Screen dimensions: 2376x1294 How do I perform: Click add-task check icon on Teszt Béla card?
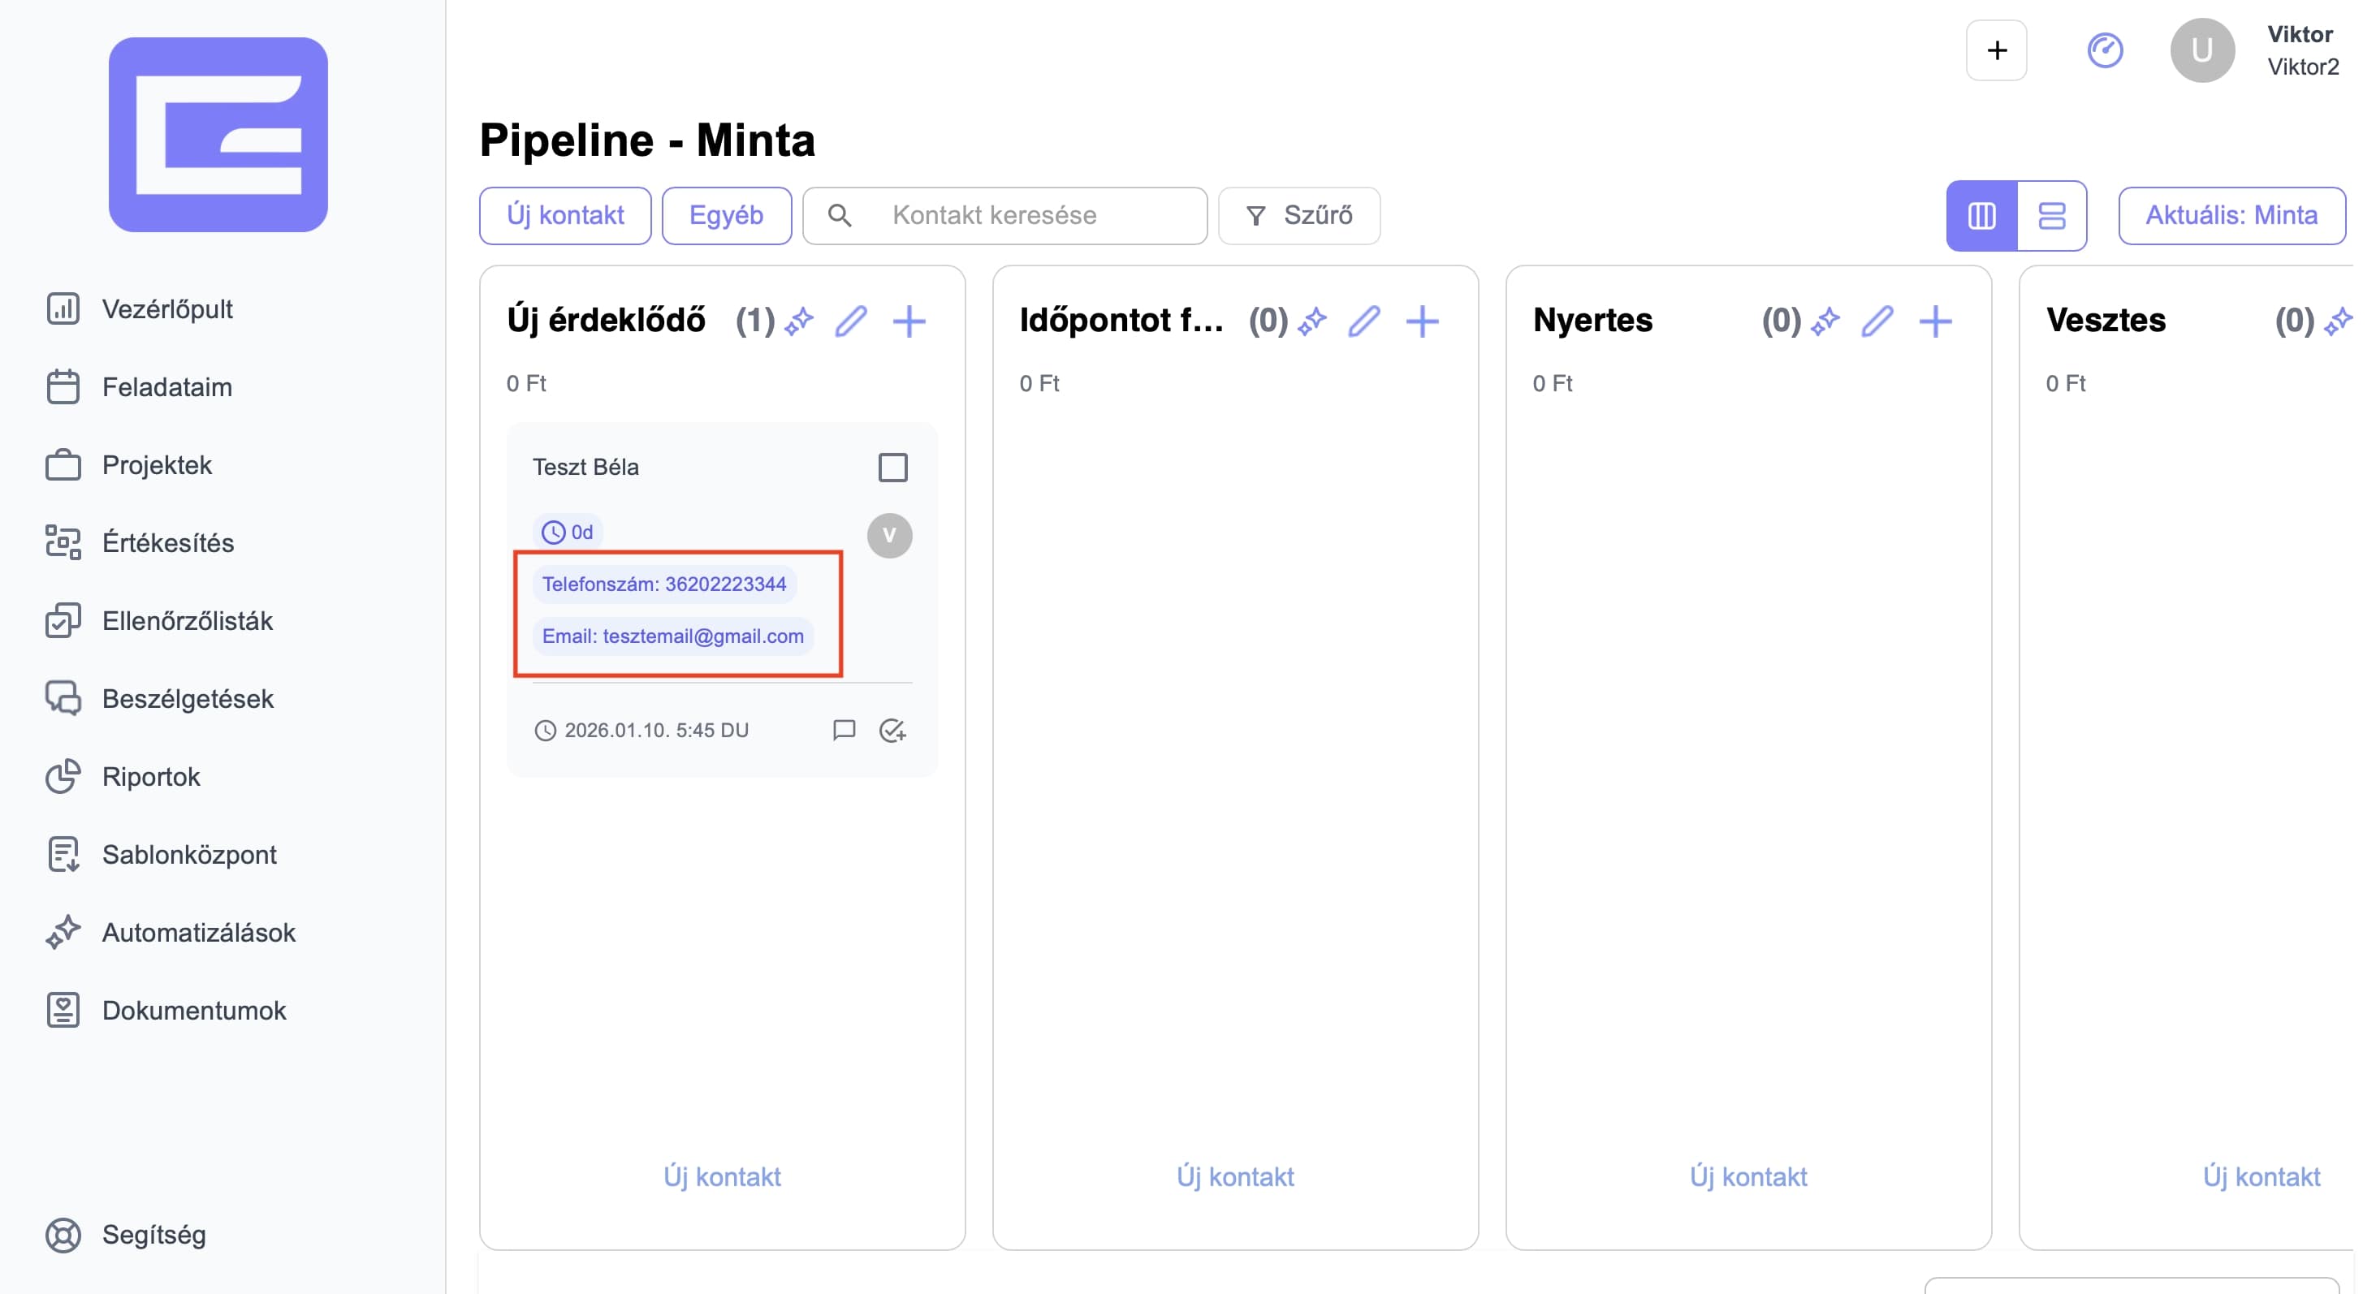893,731
